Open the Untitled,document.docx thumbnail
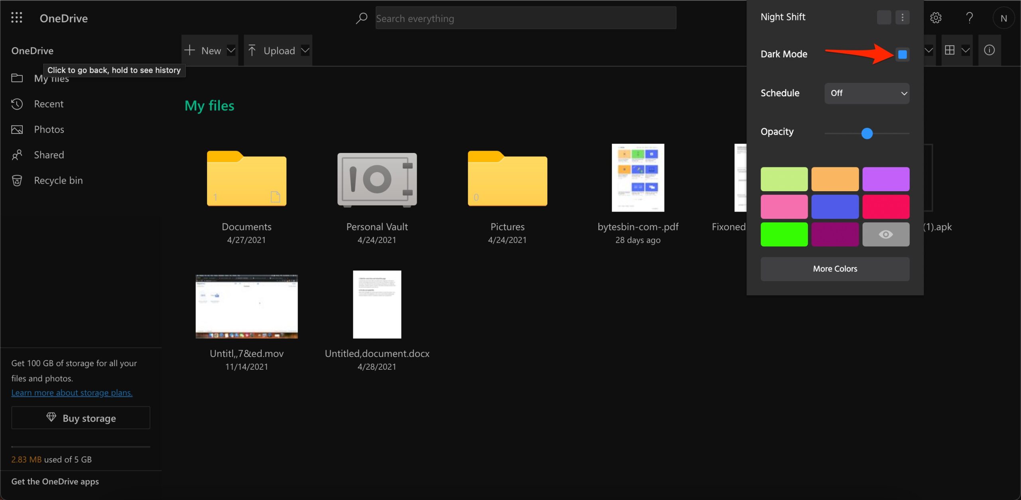The height and width of the screenshot is (500, 1021). pyautogui.click(x=376, y=304)
